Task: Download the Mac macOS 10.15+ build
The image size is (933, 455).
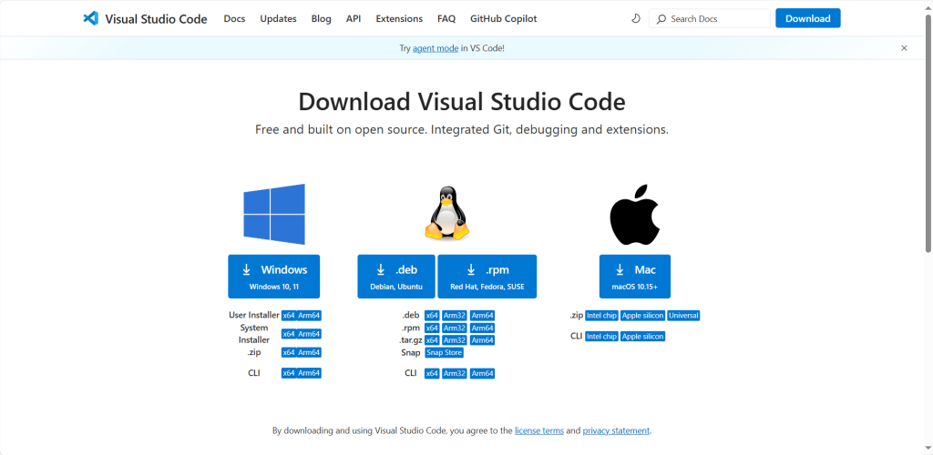Action: click(x=635, y=277)
